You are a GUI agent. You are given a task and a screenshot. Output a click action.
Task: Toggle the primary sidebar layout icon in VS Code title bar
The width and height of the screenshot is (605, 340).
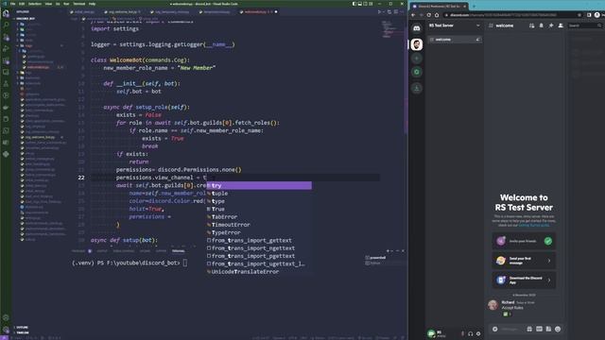point(354,4)
